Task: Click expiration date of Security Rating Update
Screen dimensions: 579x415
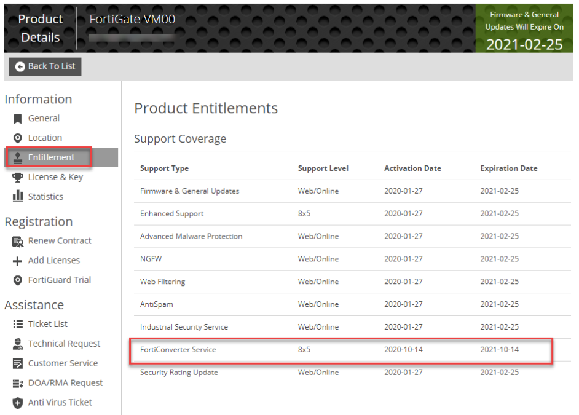Action: tap(499, 372)
